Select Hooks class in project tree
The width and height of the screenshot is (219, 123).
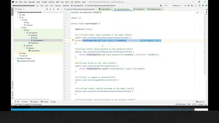[x=34, y=38]
